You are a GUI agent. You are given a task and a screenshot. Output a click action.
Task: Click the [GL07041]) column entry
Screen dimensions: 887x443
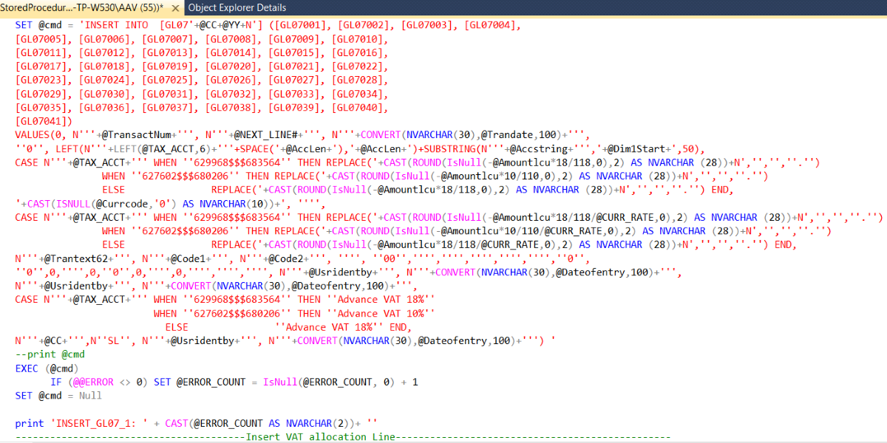tap(44, 121)
